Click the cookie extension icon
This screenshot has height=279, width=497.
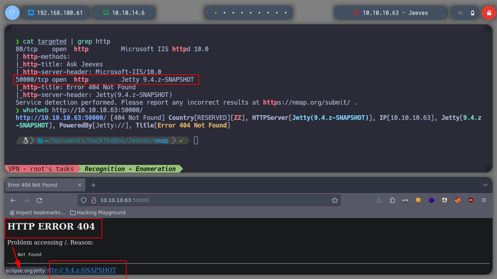coord(418,200)
